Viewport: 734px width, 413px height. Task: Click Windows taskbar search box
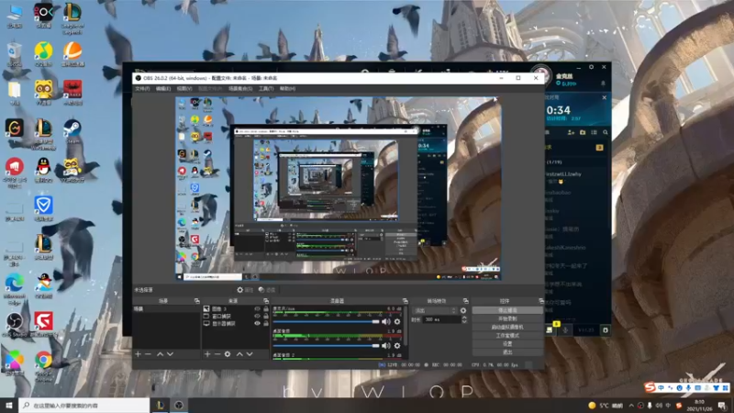pyautogui.click(x=84, y=405)
